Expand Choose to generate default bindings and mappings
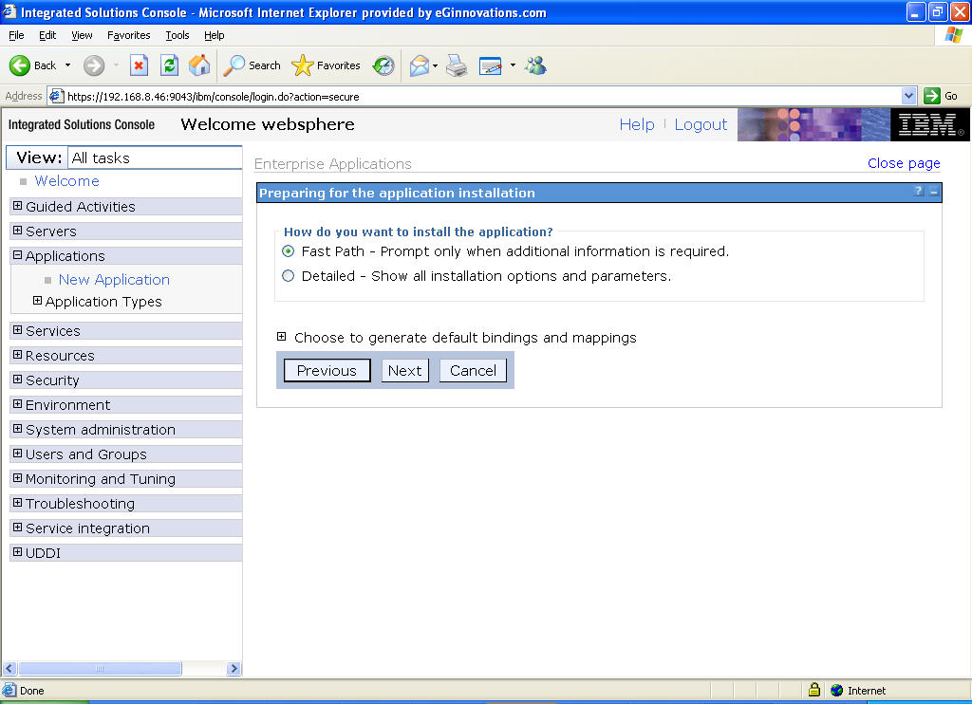 click(x=281, y=337)
